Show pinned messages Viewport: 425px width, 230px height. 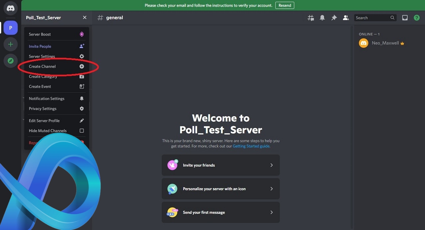click(x=334, y=18)
